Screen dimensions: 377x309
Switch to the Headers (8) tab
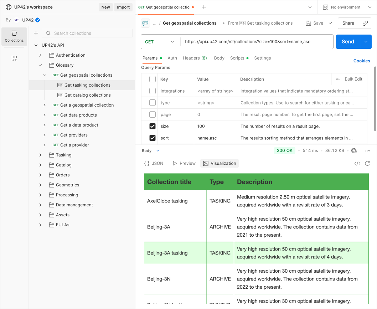point(195,58)
